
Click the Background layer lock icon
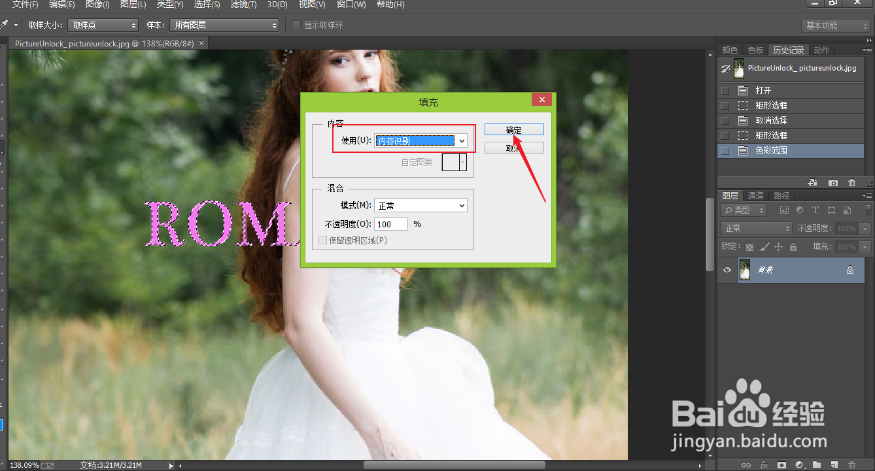(x=850, y=270)
